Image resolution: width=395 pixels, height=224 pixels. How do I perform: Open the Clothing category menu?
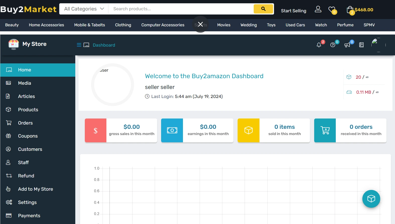[123, 25]
